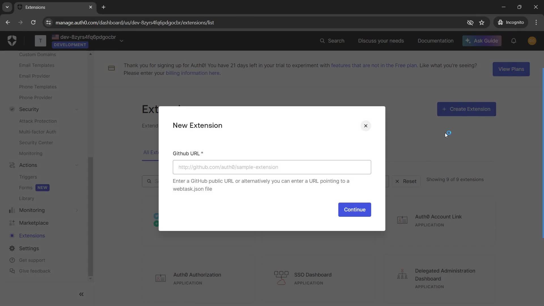Click the Search magnifier in top bar
The image size is (544, 306).
pos(322,41)
